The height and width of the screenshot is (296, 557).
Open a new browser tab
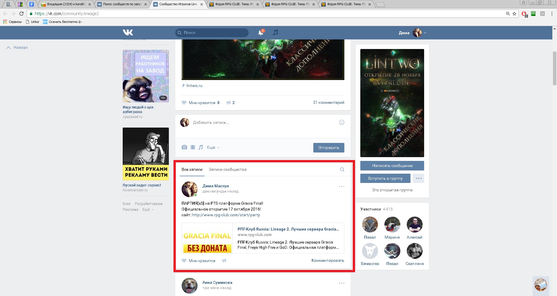point(380,4)
